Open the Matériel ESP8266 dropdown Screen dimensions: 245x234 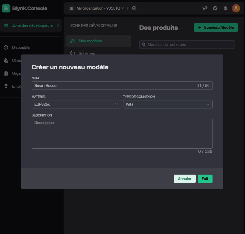[x=76, y=104]
